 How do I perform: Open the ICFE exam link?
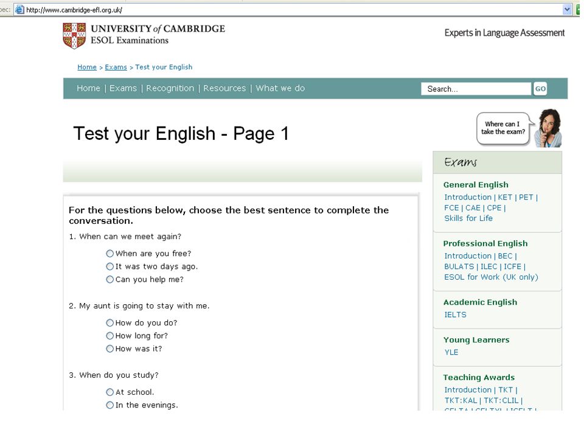pos(512,266)
